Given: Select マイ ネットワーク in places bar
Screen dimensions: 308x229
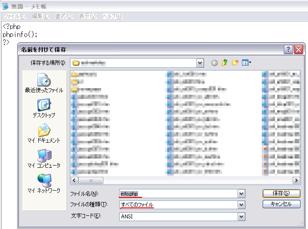Looking at the screenshot, I should pyautogui.click(x=44, y=183).
